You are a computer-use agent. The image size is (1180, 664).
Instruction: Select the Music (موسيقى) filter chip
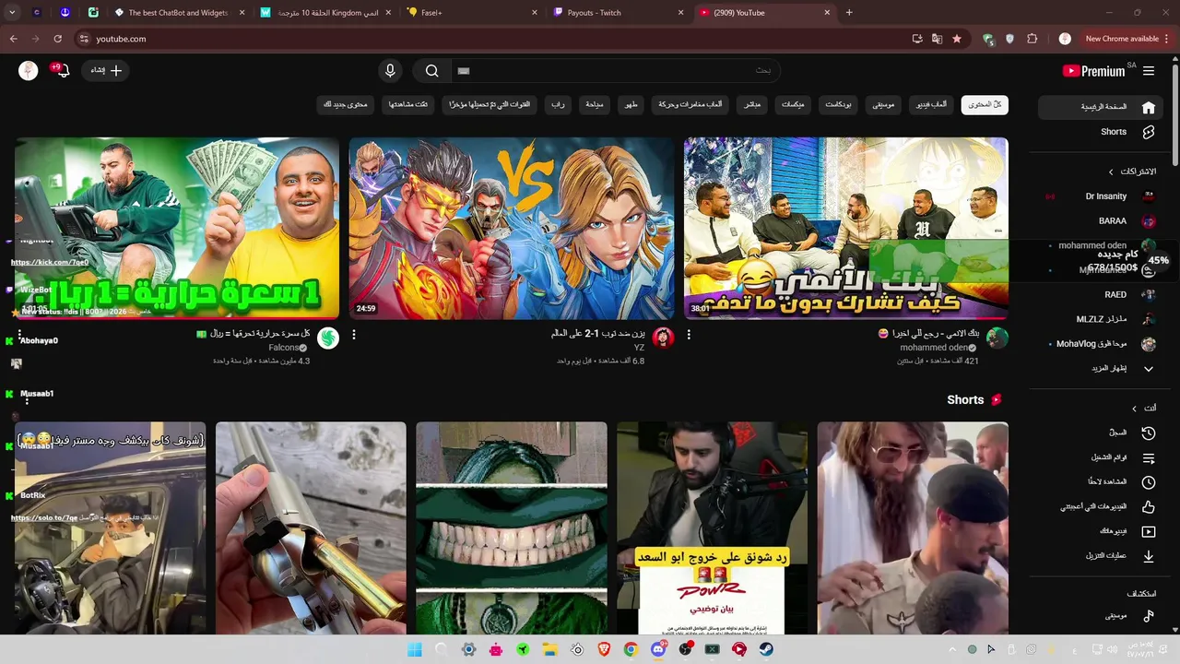tap(883, 104)
